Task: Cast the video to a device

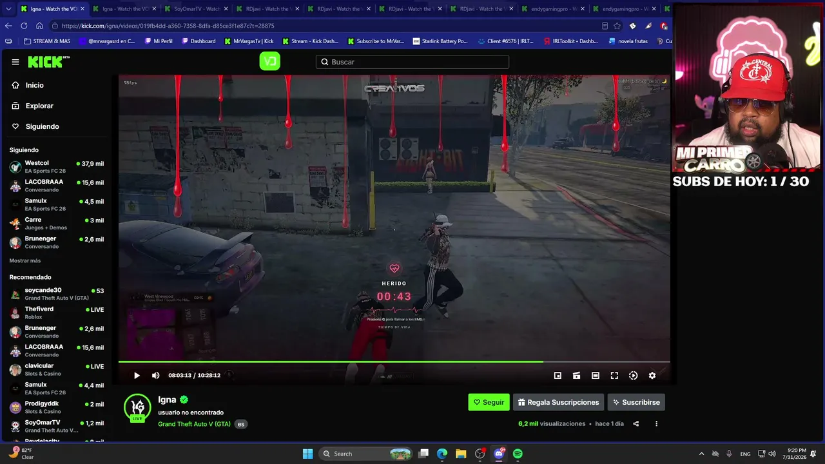Action: [x=576, y=375]
